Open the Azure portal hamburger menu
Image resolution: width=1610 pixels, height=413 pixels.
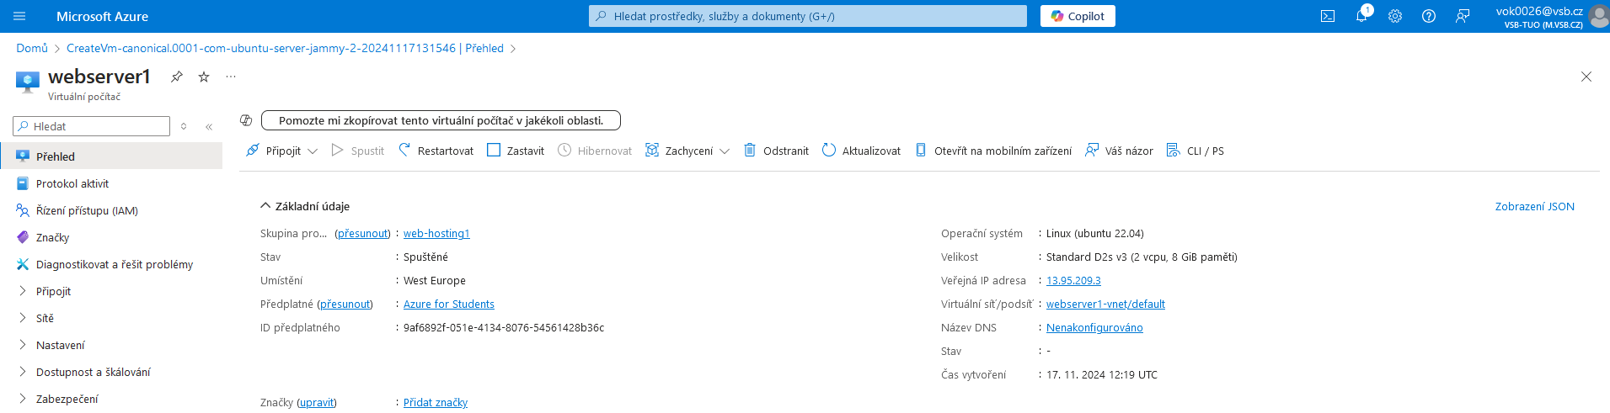[20, 16]
